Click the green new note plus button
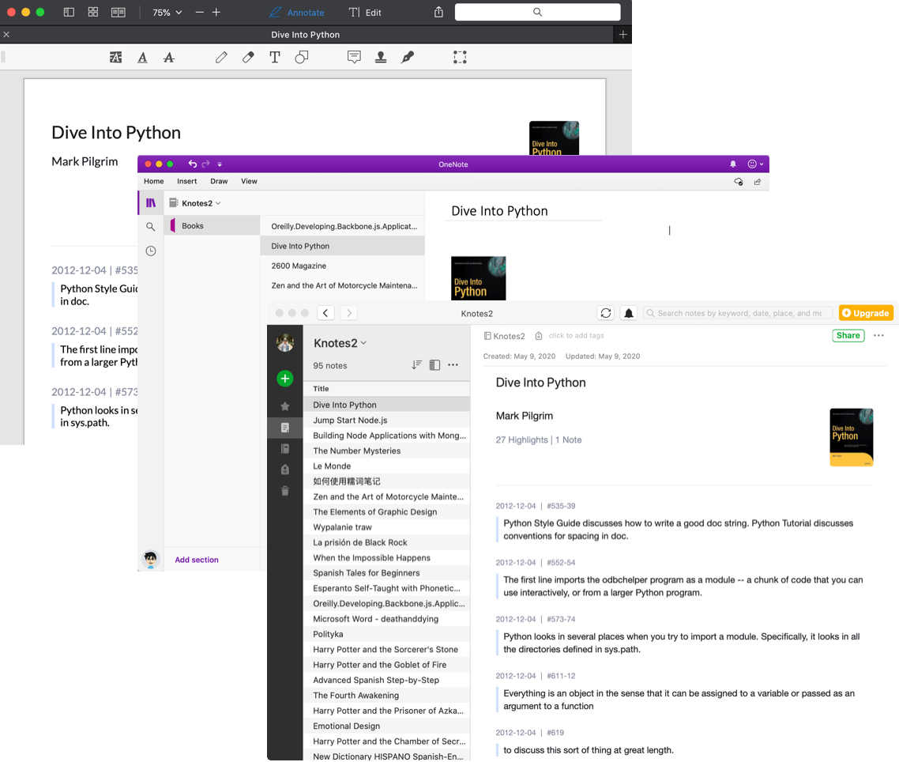The image size is (899, 762). (285, 379)
